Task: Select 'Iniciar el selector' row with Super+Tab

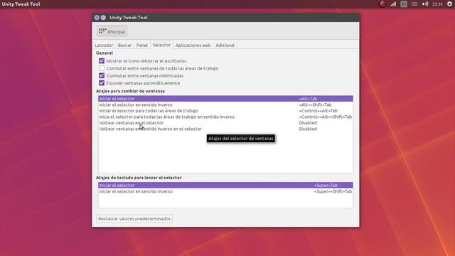Action: click(225, 185)
